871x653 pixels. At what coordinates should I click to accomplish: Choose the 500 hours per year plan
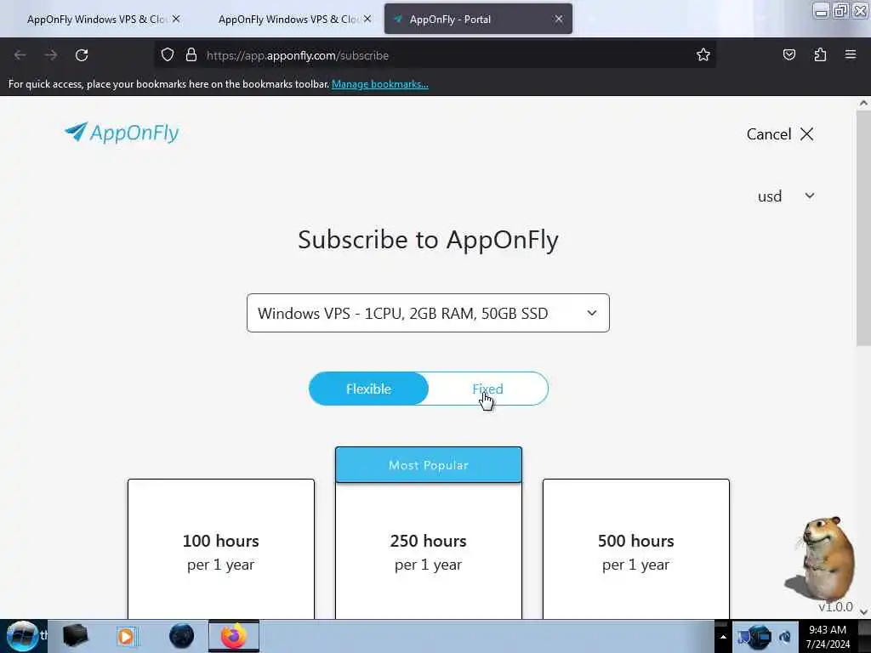tap(636, 548)
